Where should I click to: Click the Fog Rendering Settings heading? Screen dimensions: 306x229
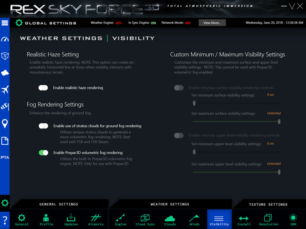click(x=55, y=104)
